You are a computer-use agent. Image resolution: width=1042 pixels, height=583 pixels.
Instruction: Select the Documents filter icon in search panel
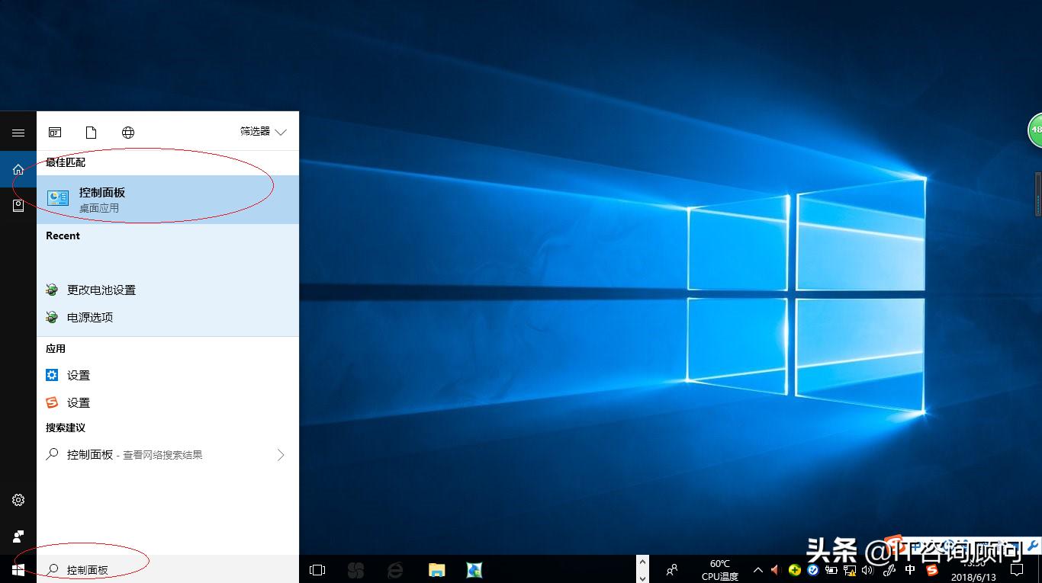[x=91, y=131]
